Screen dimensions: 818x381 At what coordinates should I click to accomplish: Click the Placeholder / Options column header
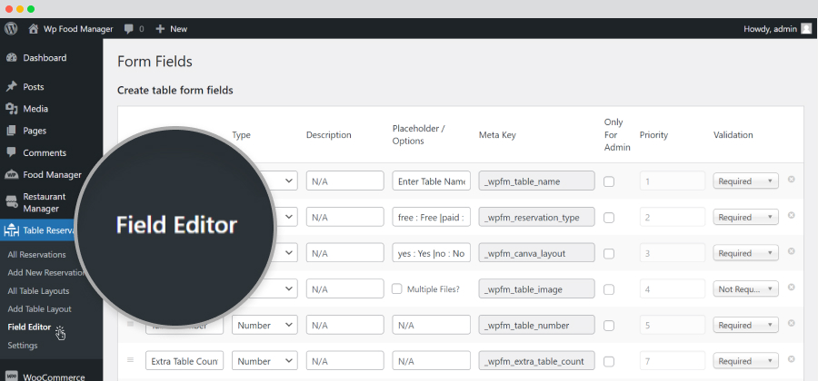(x=418, y=135)
